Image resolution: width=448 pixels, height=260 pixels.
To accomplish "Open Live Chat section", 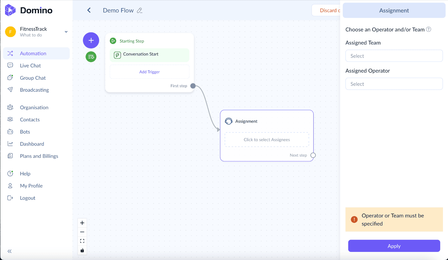I will tap(30, 66).
